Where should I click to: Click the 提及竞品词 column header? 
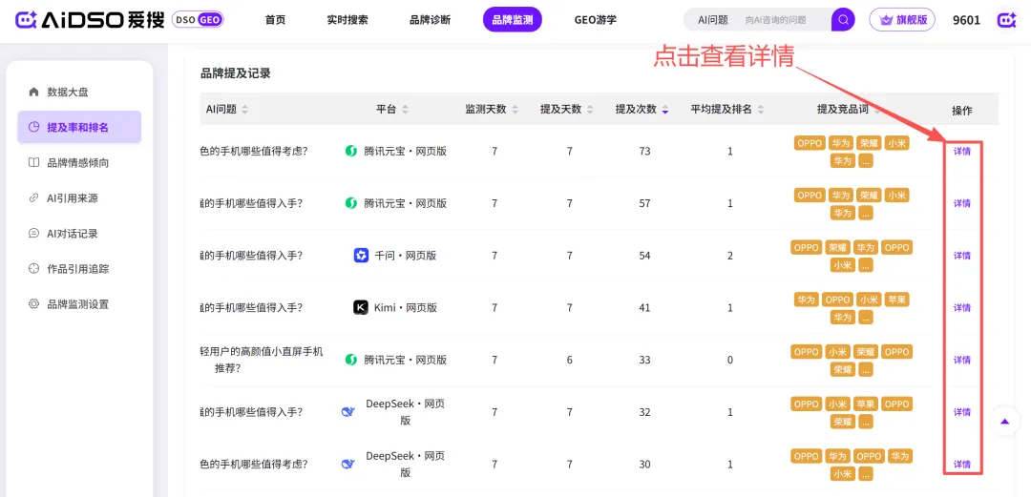coord(842,110)
